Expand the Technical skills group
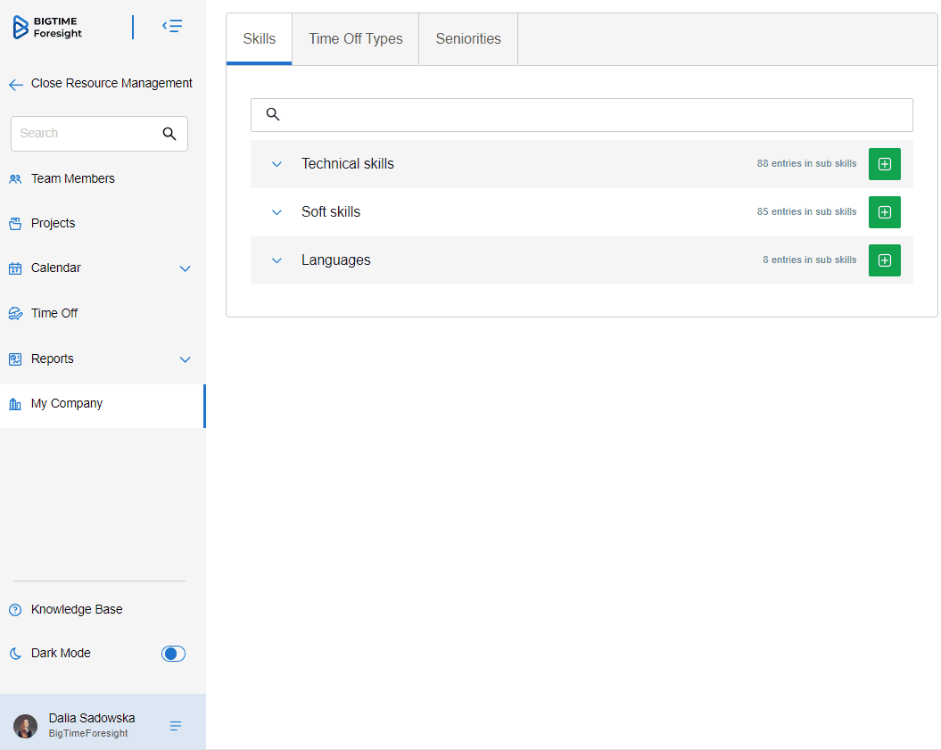 tap(277, 164)
